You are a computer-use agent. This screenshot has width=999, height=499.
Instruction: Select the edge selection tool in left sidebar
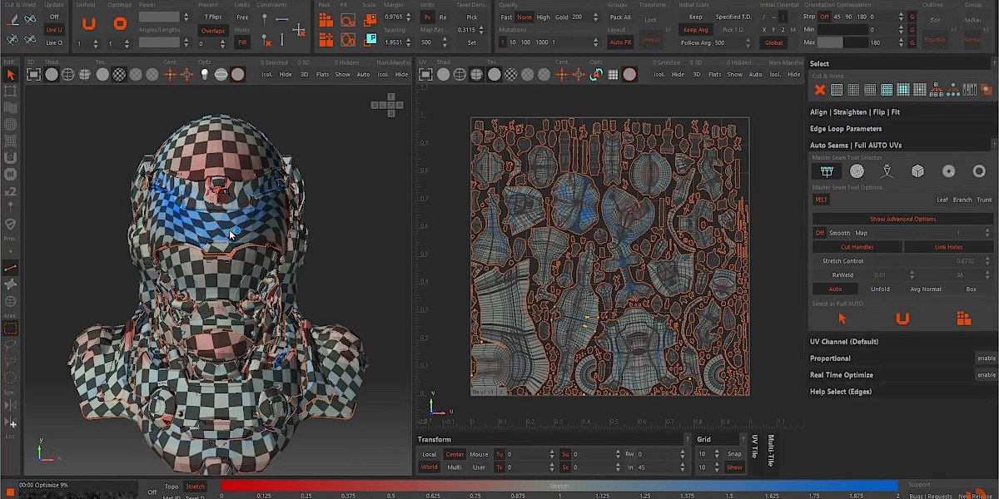11,268
